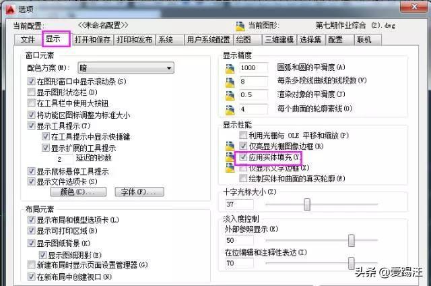The height and width of the screenshot is (286, 431).
Task: Switch to the 系统 tab
Action: (x=170, y=40)
